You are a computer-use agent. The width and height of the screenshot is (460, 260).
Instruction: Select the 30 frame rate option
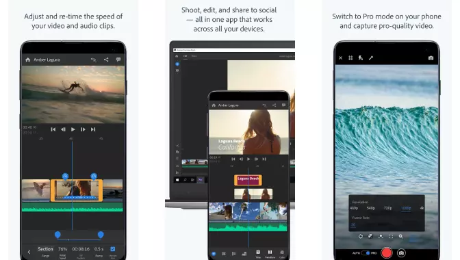tap(353, 225)
